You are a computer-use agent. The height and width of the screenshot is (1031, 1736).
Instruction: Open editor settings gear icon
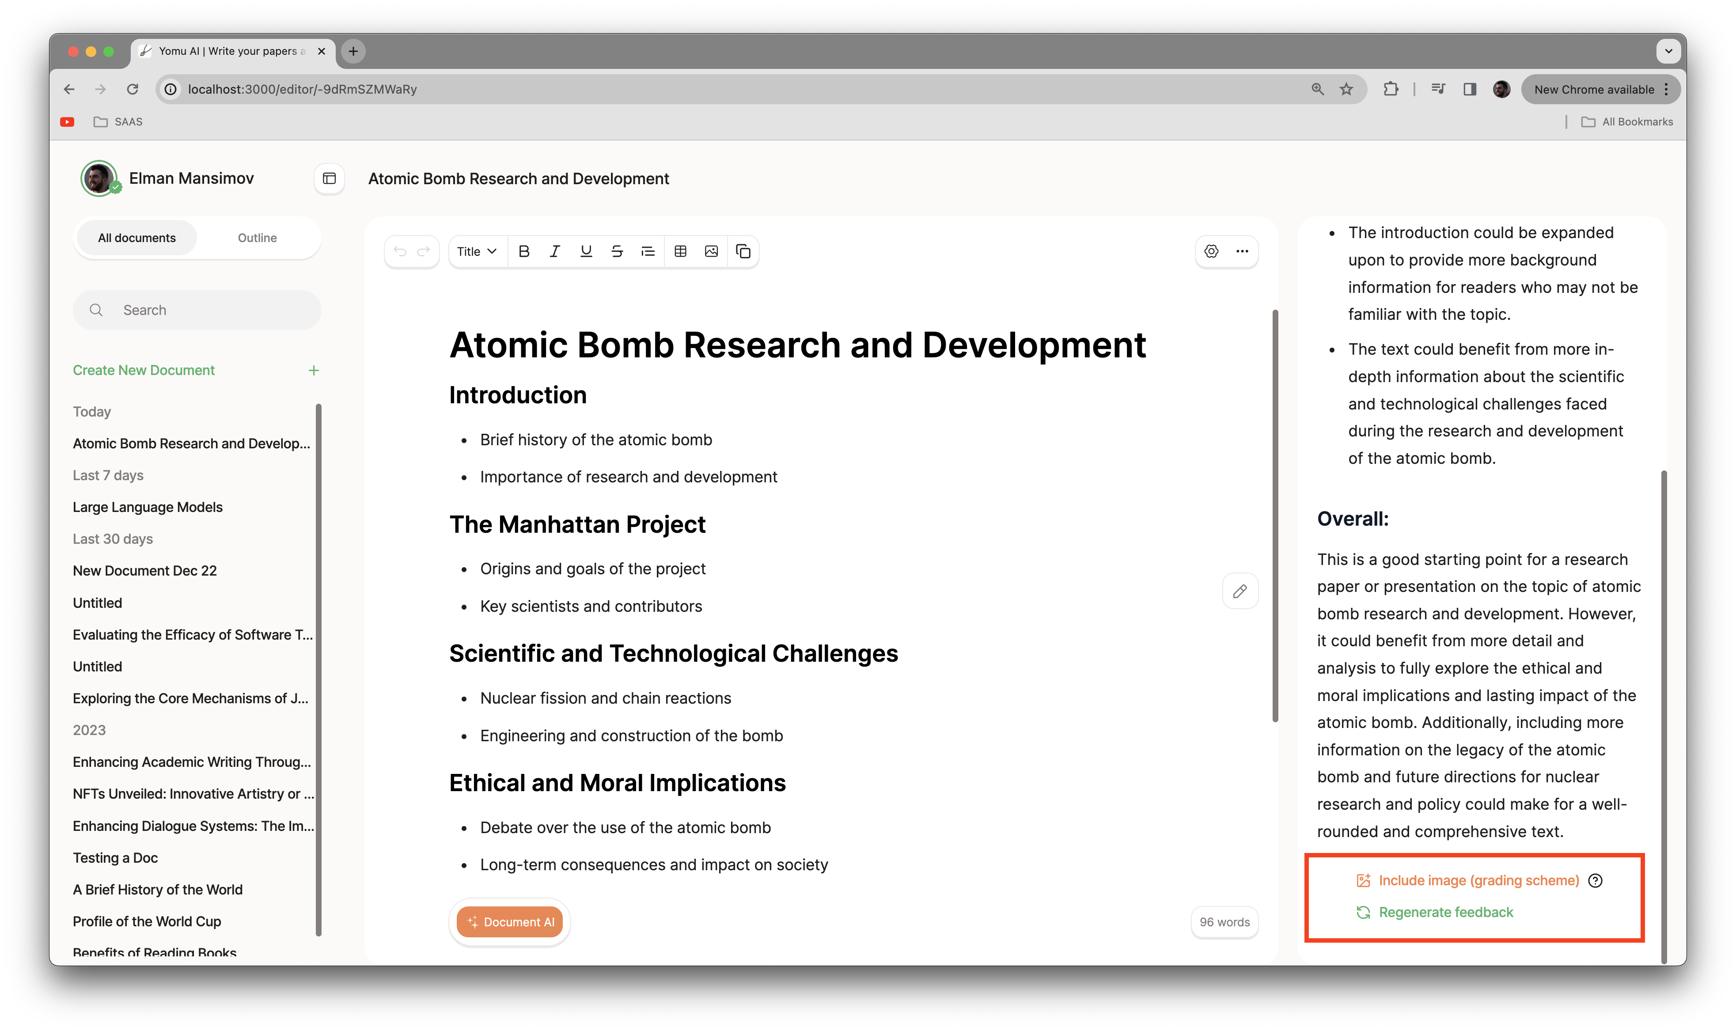[1211, 251]
